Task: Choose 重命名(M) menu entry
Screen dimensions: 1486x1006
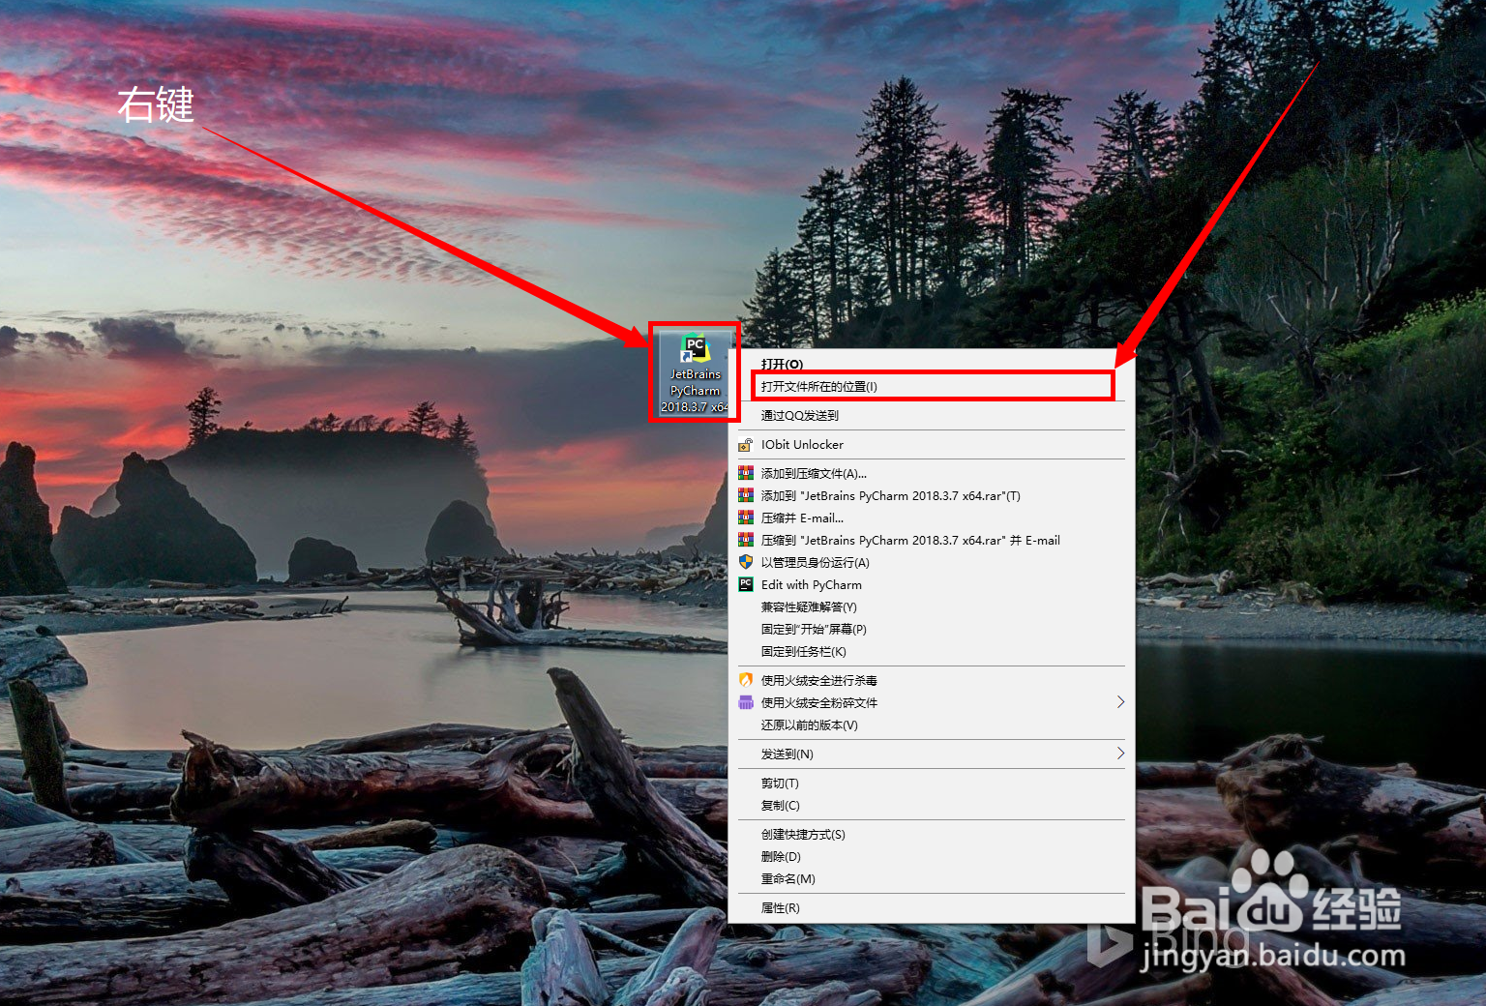Action: click(931, 878)
